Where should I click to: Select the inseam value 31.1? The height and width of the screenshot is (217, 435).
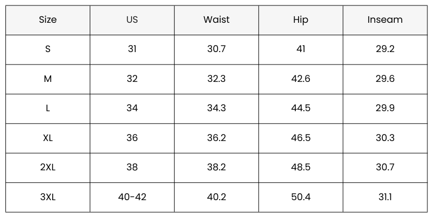pos(385,197)
